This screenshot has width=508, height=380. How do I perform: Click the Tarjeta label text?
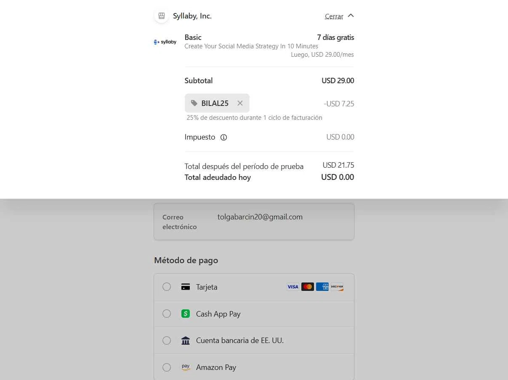pyautogui.click(x=207, y=287)
